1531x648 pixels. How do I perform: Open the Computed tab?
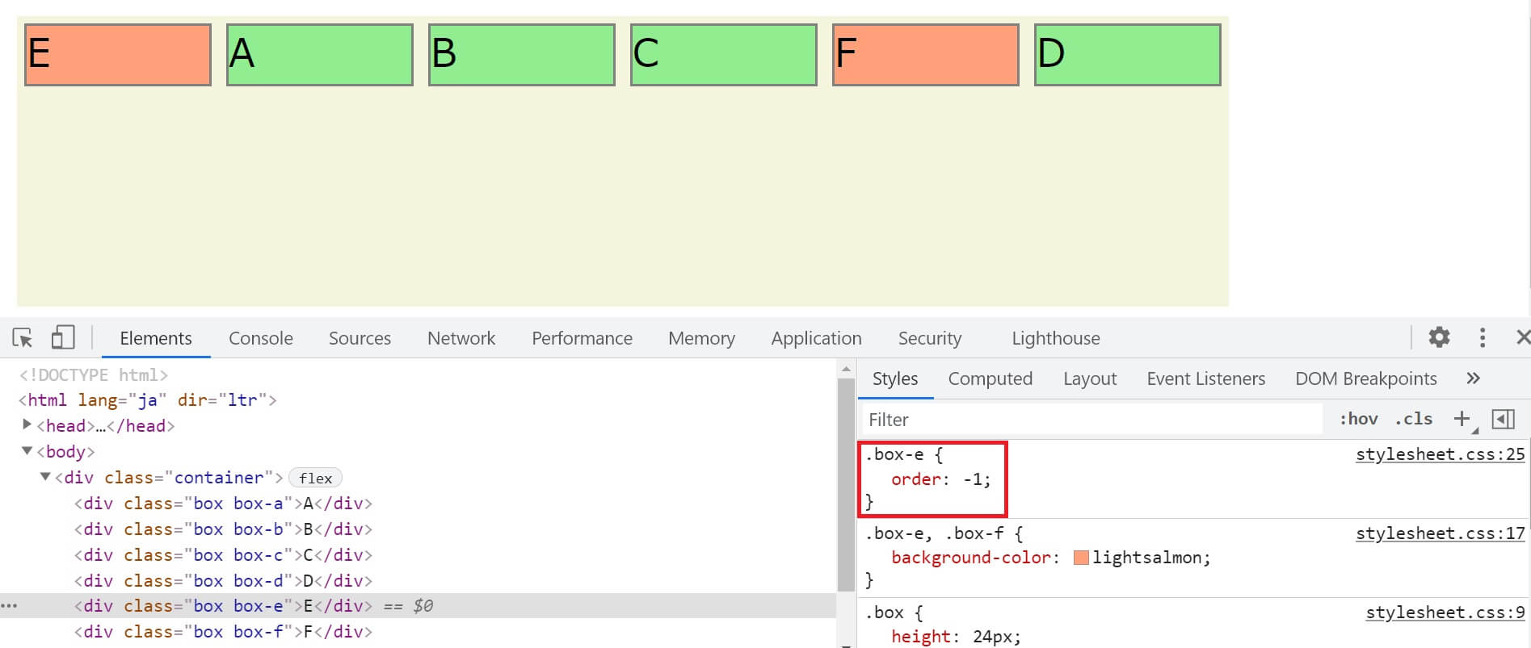click(x=990, y=378)
